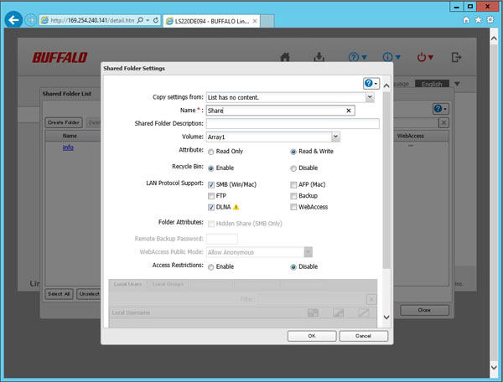Click OK in Shared Folder Settings

(312, 336)
